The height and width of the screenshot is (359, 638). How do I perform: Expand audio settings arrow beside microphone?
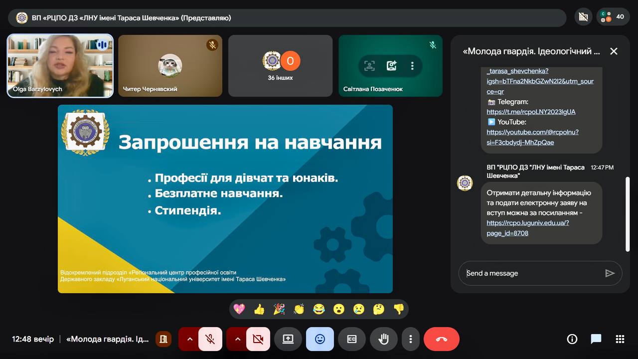(189, 339)
